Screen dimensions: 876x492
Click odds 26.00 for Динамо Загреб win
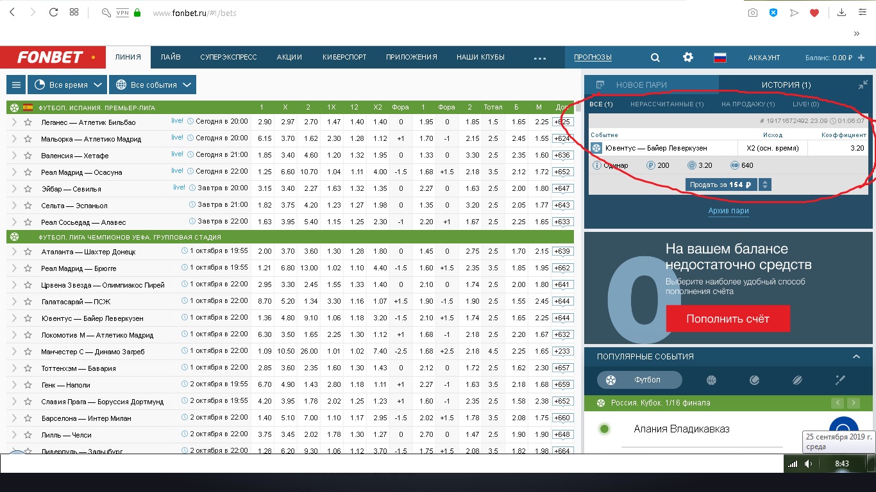[x=309, y=351]
